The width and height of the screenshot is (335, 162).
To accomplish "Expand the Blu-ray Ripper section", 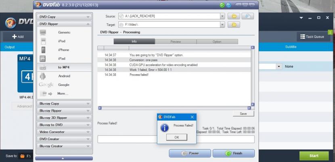I will click(x=64, y=111).
